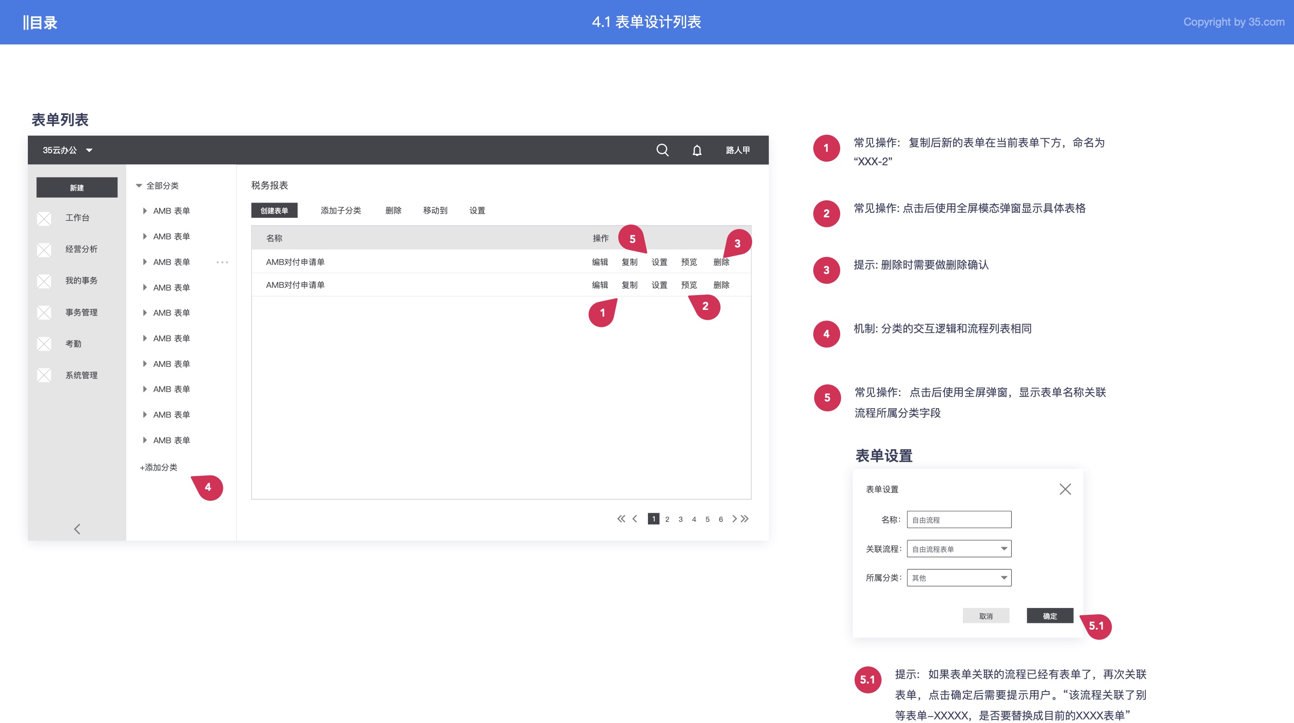Expand the last AMB 表单 category
Viewport: 1294px width, 723px height.
tap(145, 441)
